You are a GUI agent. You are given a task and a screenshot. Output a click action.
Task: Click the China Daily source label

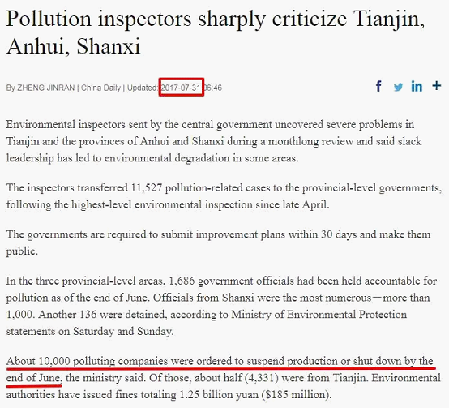pos(100,88)
